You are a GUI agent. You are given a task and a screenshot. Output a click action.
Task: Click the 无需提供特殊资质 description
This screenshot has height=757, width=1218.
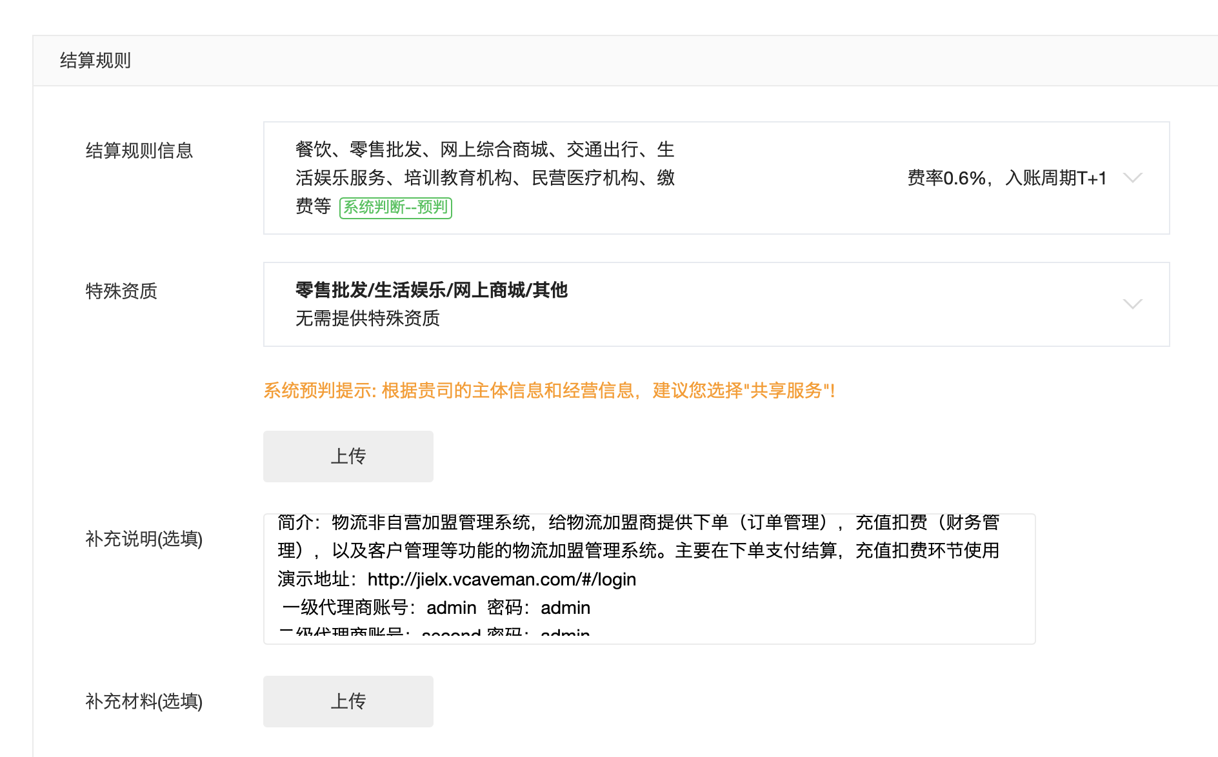click(367, 319)
